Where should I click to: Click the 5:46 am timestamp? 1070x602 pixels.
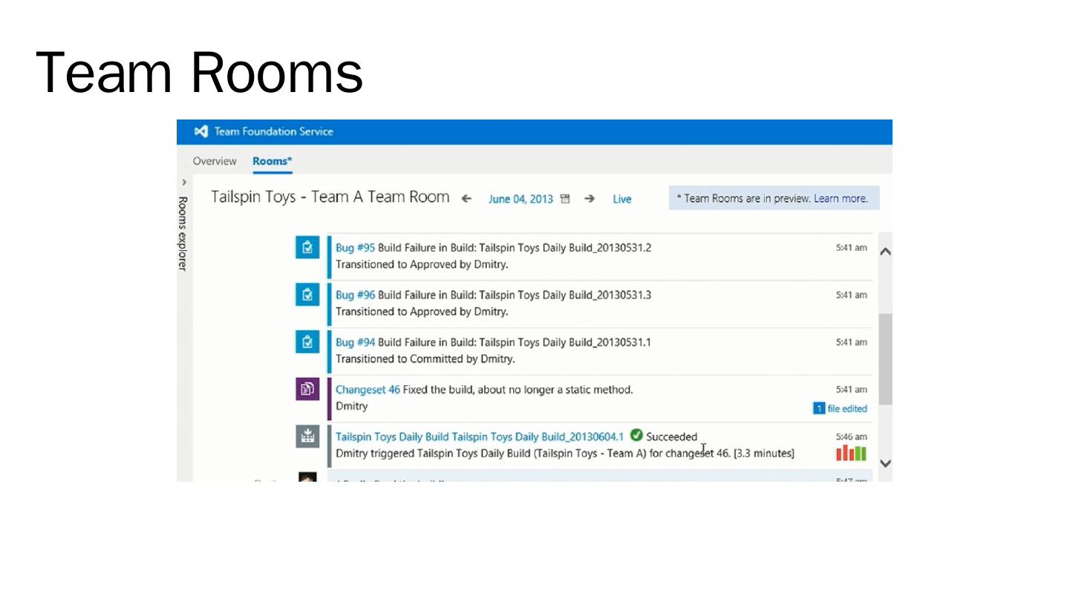pyautogui.click(x=851, y=437)
